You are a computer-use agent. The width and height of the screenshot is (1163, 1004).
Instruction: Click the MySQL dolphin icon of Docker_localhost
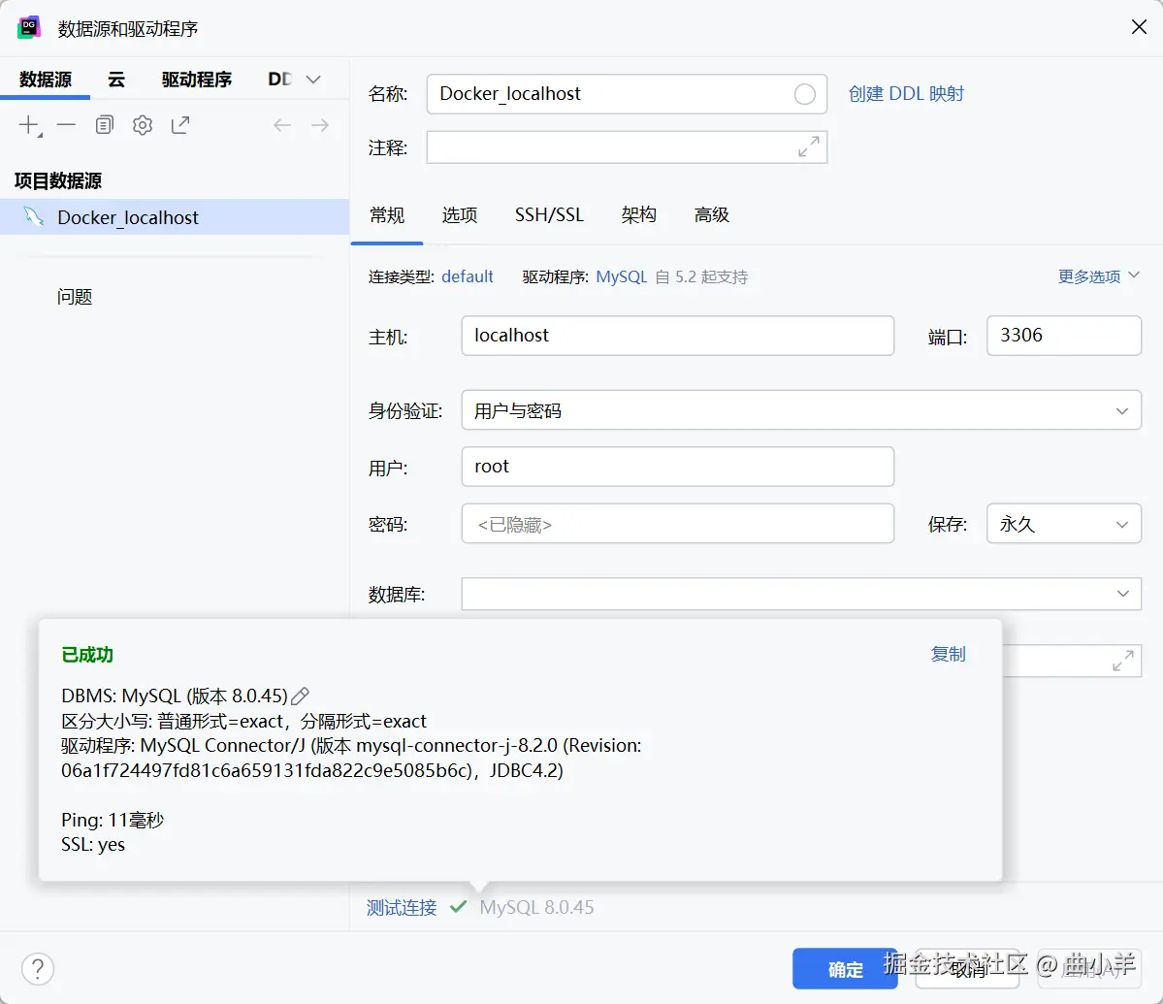[34, 216]
